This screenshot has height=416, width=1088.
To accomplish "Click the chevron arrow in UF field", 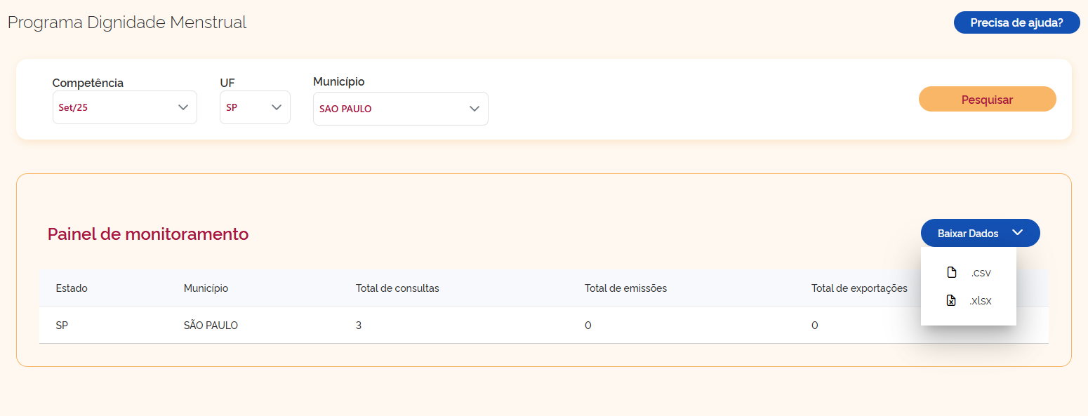I will [277, 107].
